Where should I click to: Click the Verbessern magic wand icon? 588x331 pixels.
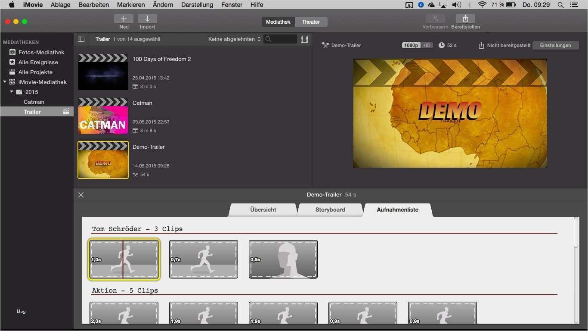point(434,19)
